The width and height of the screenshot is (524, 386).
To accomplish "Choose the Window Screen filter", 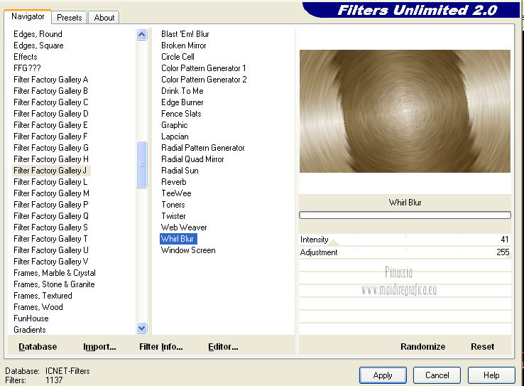I will click(x=188, y=250).
